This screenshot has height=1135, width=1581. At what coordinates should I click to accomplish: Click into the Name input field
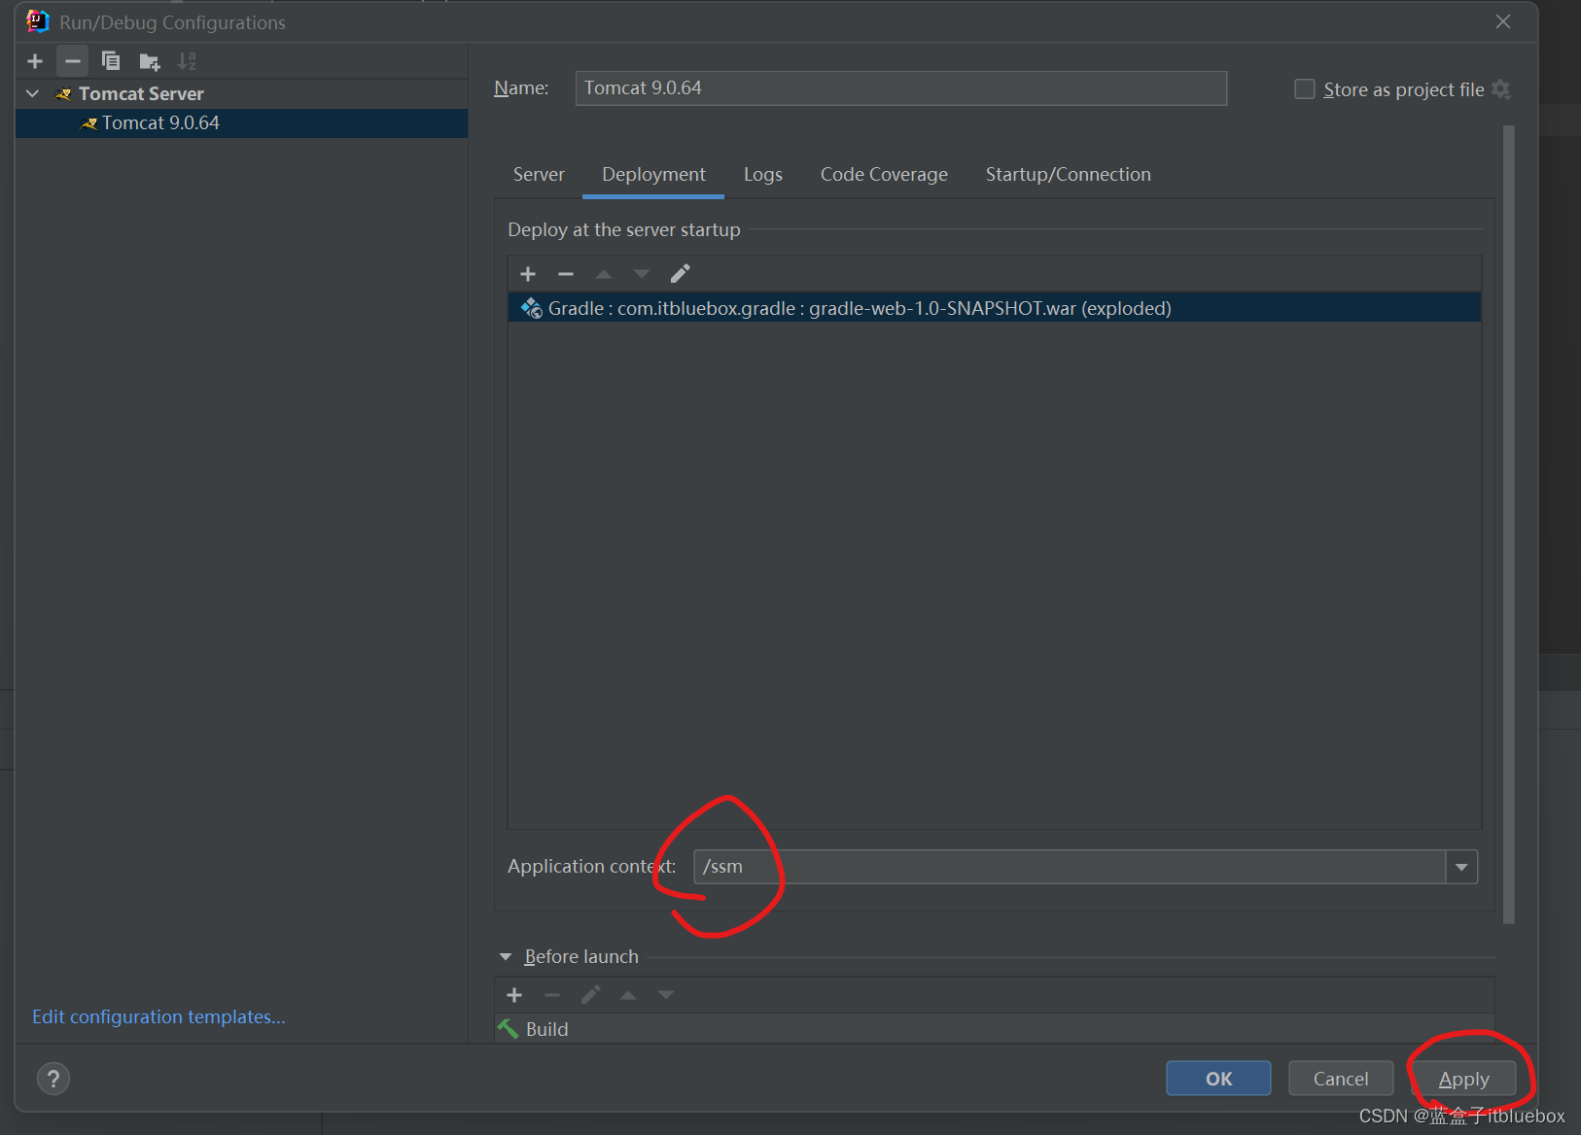pos(900,88)
